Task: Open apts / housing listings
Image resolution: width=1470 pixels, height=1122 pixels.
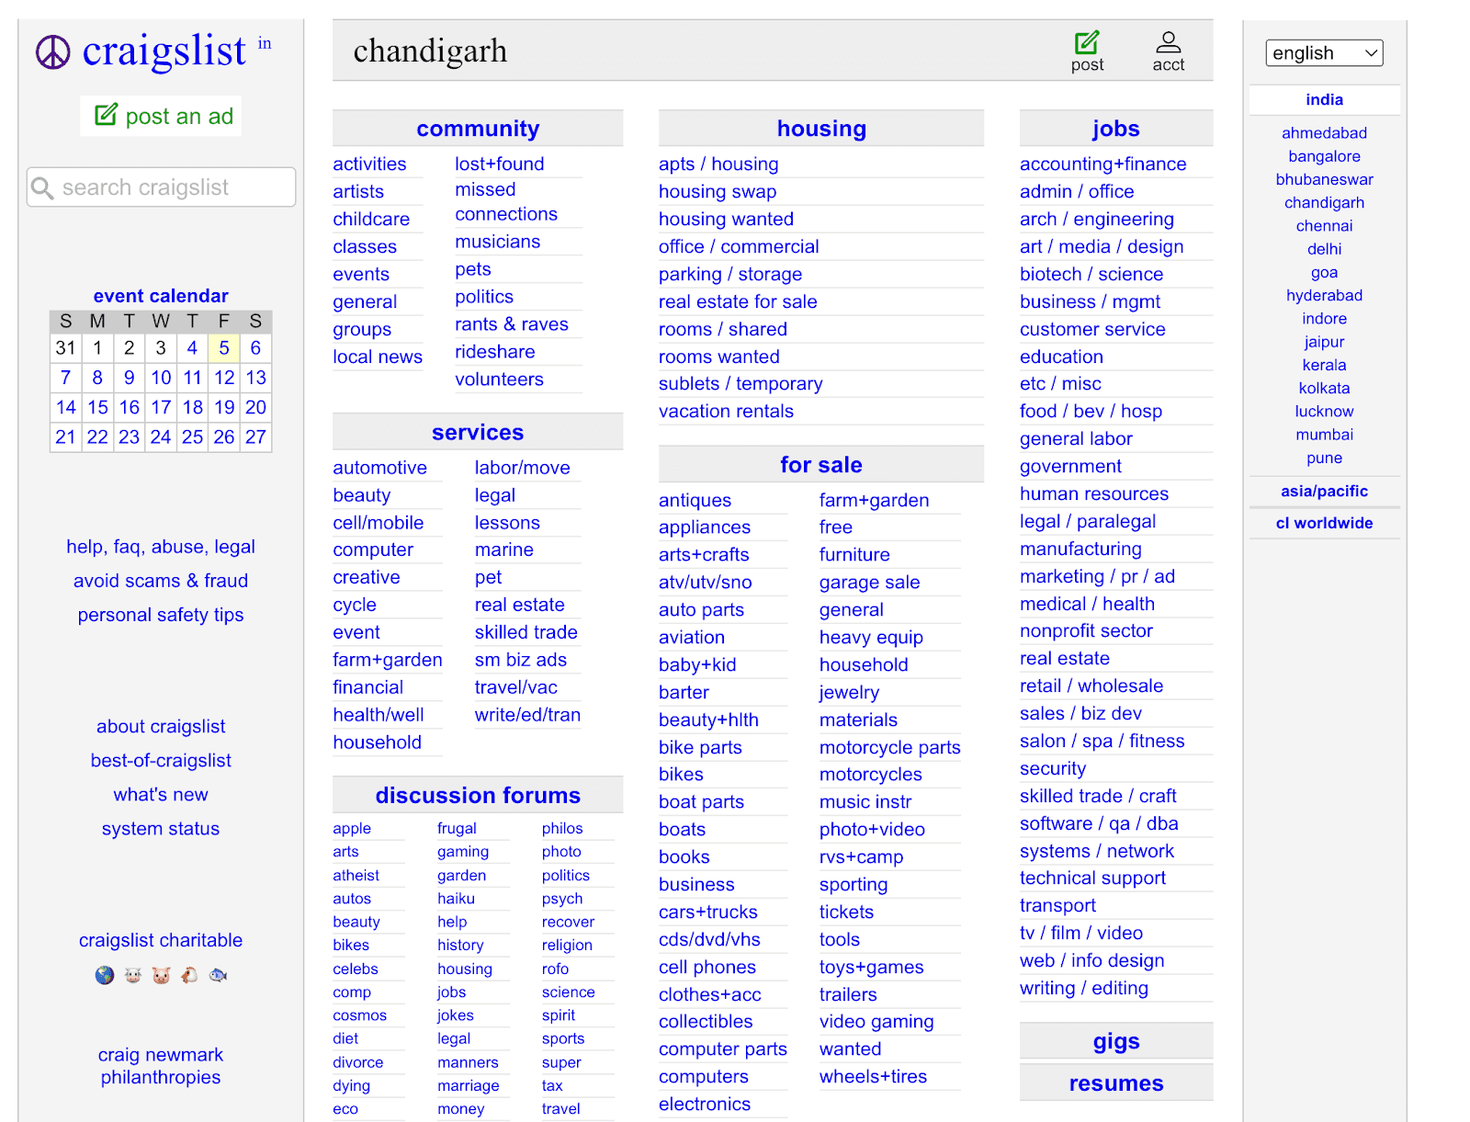Action: coord(718,164)
